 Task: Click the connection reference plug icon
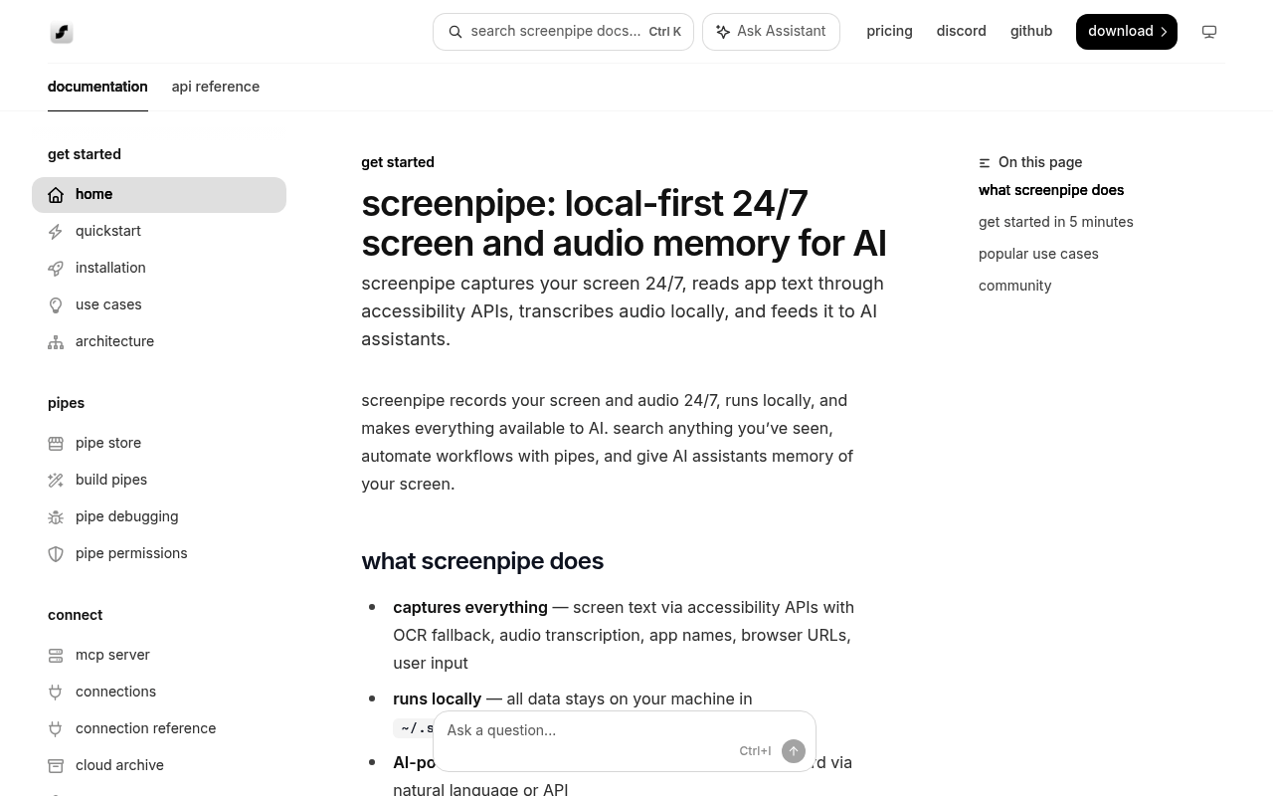56,729
